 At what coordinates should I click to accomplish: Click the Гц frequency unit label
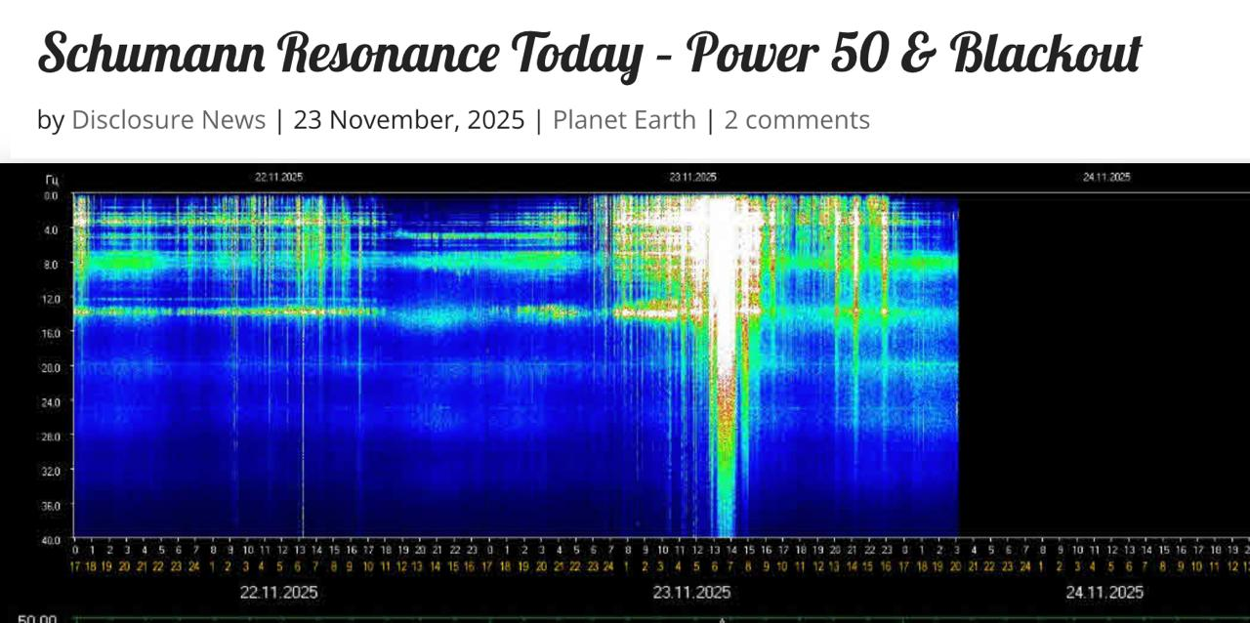[x=51, y=180]
